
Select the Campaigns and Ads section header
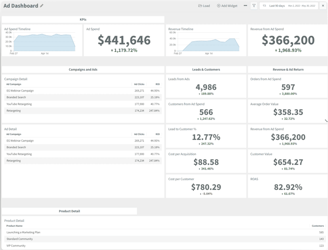[x=82, y=69]
